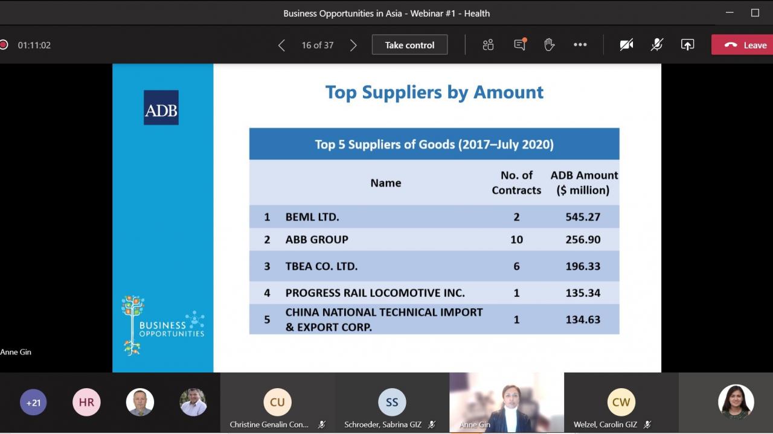773x434 pixels.
Task: Advance to the next slide with right arrow
Action: 353,45
